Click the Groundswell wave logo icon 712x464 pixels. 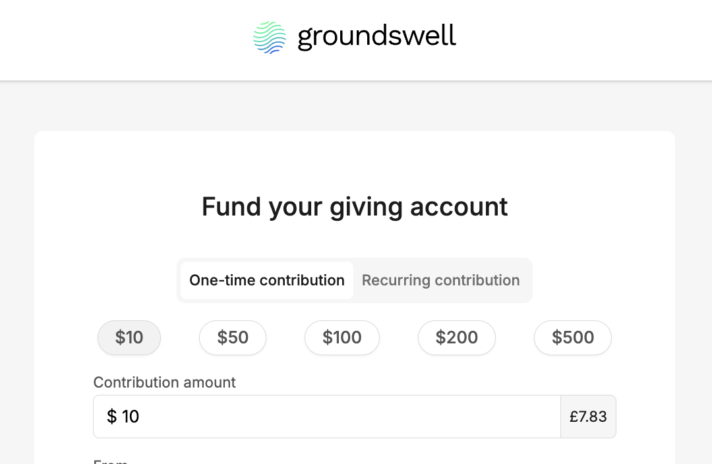pos(269,37)
